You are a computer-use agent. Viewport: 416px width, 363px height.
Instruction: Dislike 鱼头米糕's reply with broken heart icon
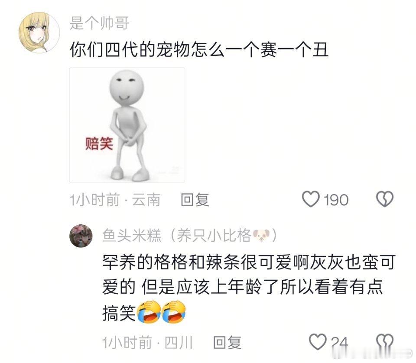coord(385,342)
